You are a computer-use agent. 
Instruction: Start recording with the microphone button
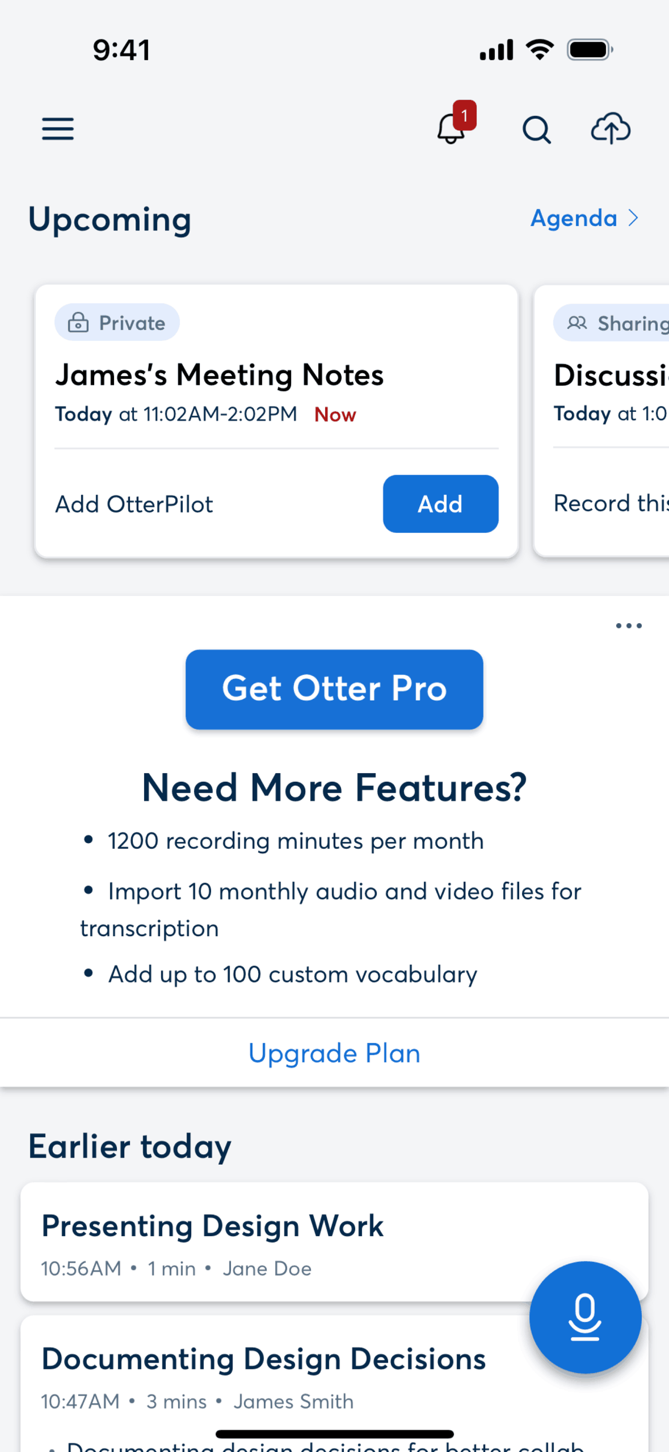point(585,1317)
